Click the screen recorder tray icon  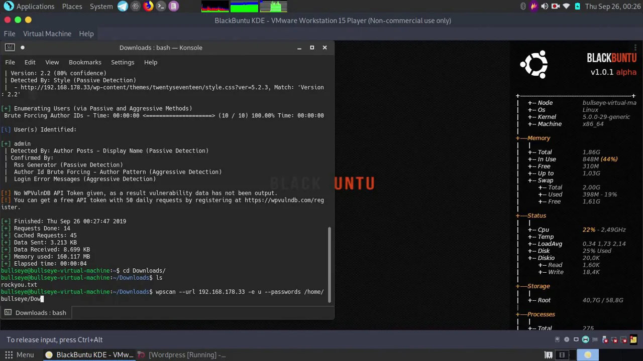pos(555,7)
